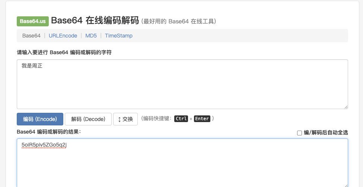The image size is (363, 187).
Task: Click the Ctrl shortcut key label
Action: (x=181, y=119)
